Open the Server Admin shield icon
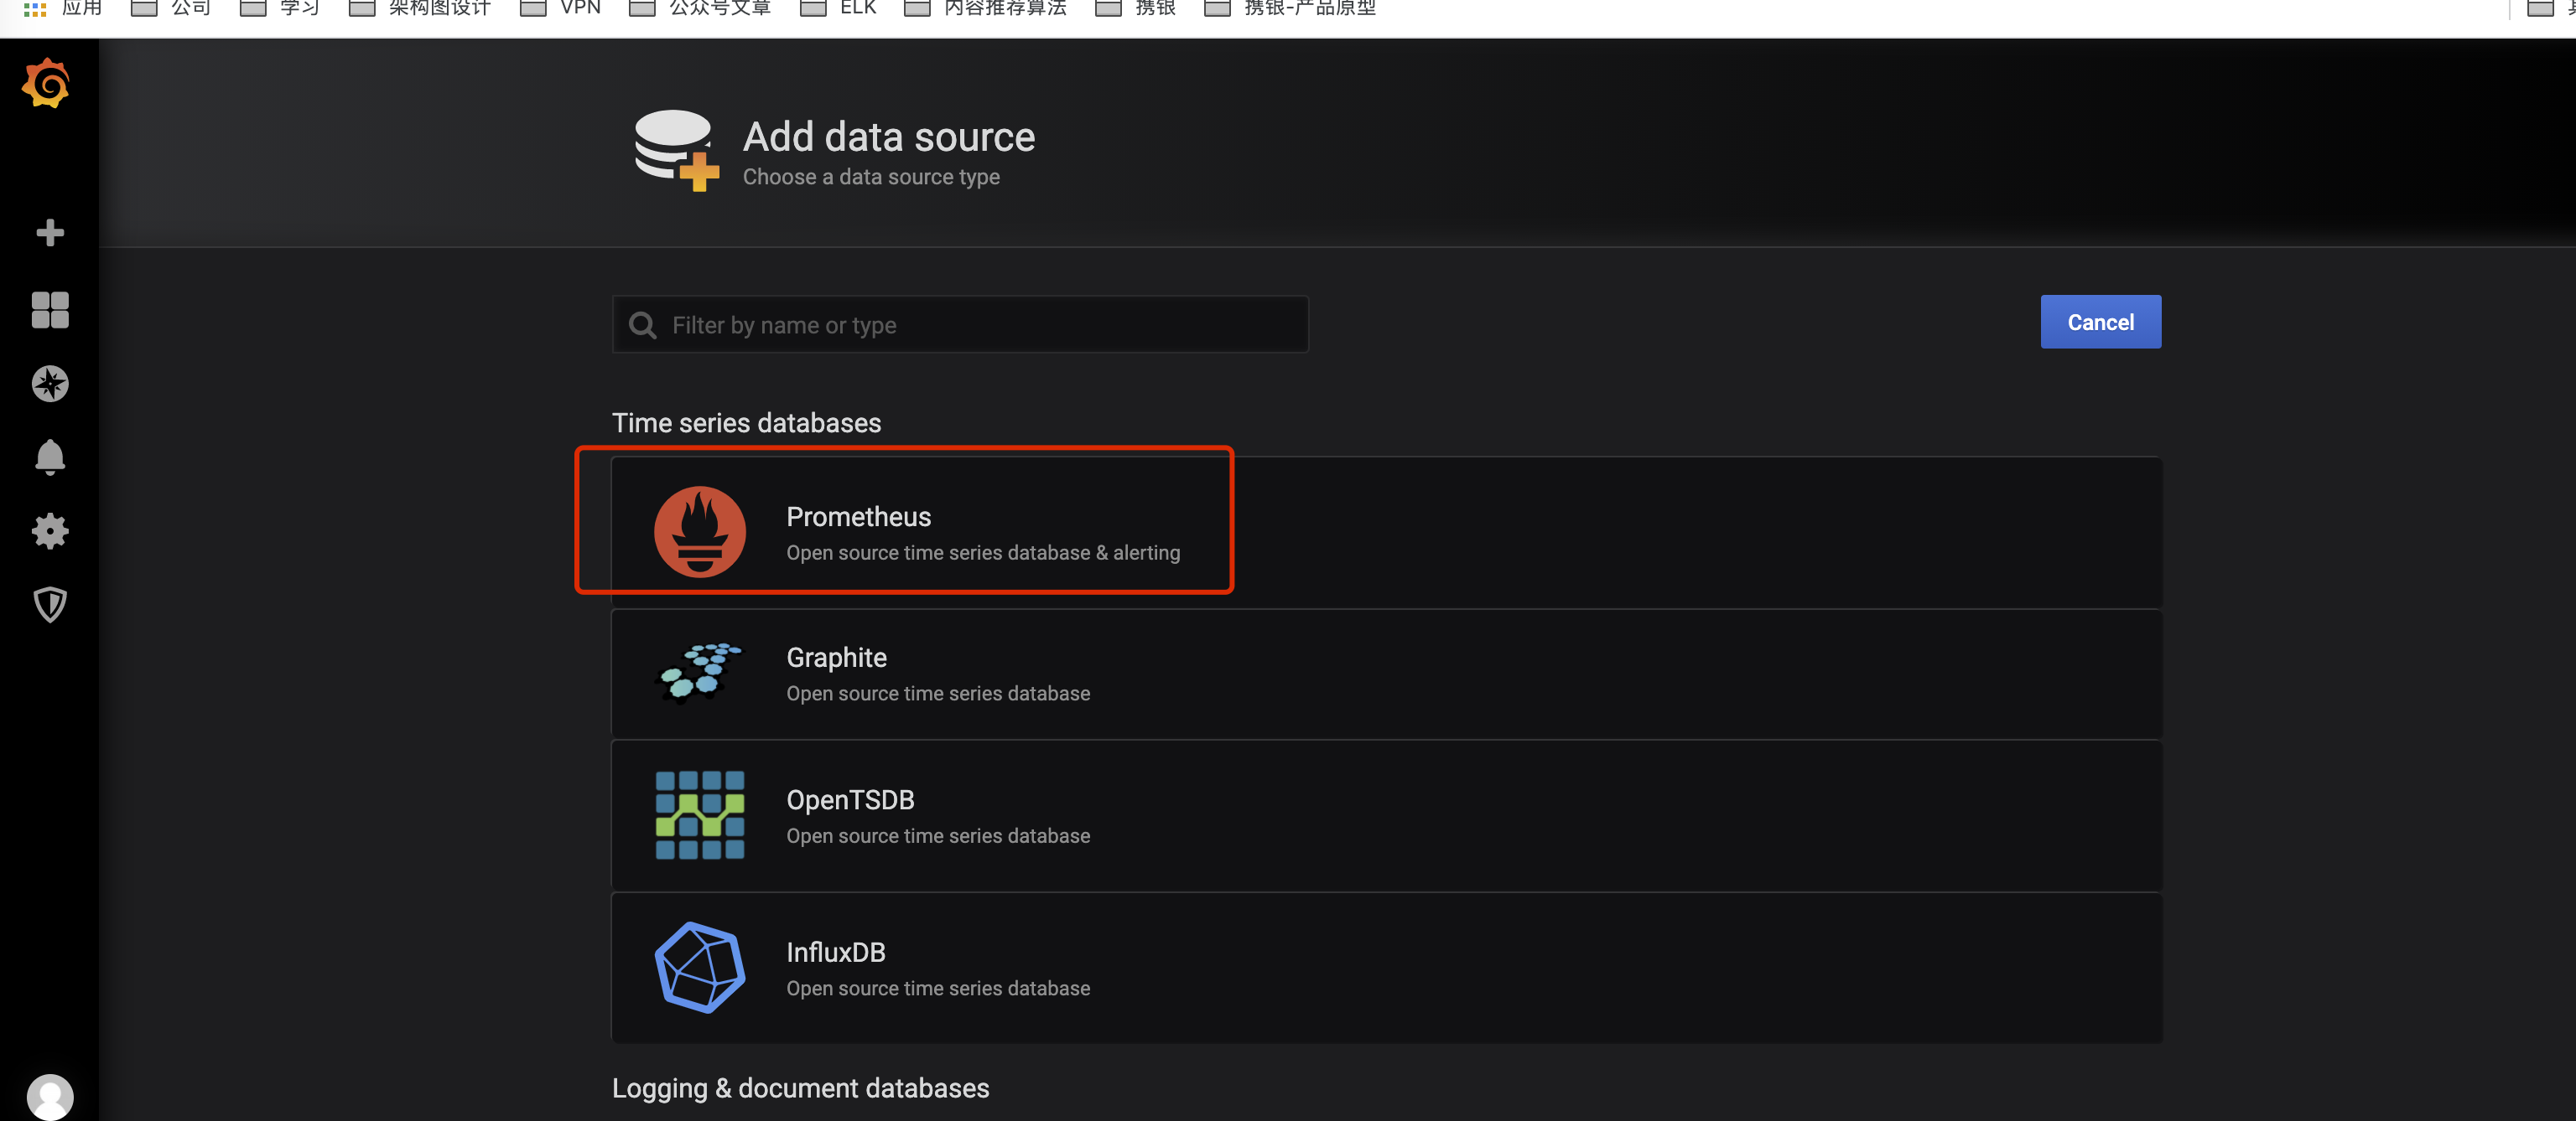 pos(50,604)
